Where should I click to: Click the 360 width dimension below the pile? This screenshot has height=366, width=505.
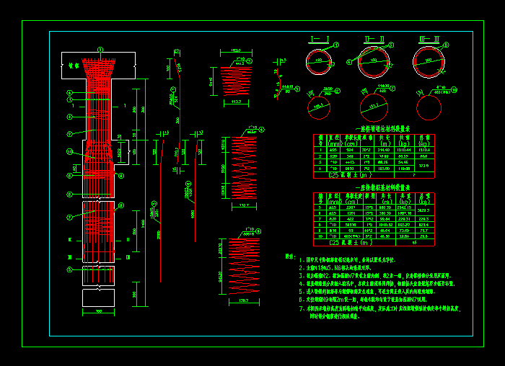click(x=100, y=311)
